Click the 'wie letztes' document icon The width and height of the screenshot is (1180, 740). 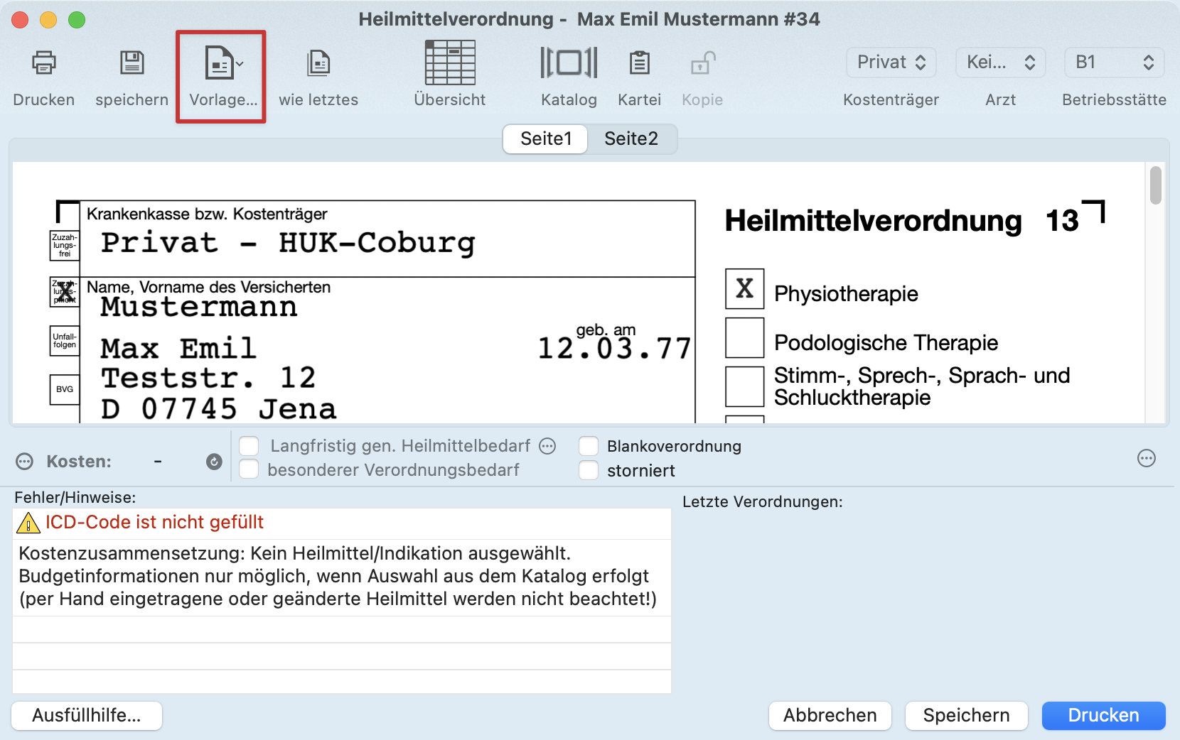pos(318,63)
